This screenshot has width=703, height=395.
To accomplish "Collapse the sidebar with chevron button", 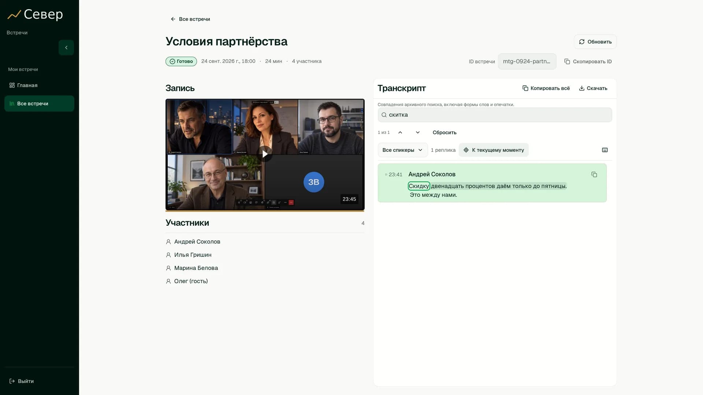I will pyautogui.click(x=66, y=48).
